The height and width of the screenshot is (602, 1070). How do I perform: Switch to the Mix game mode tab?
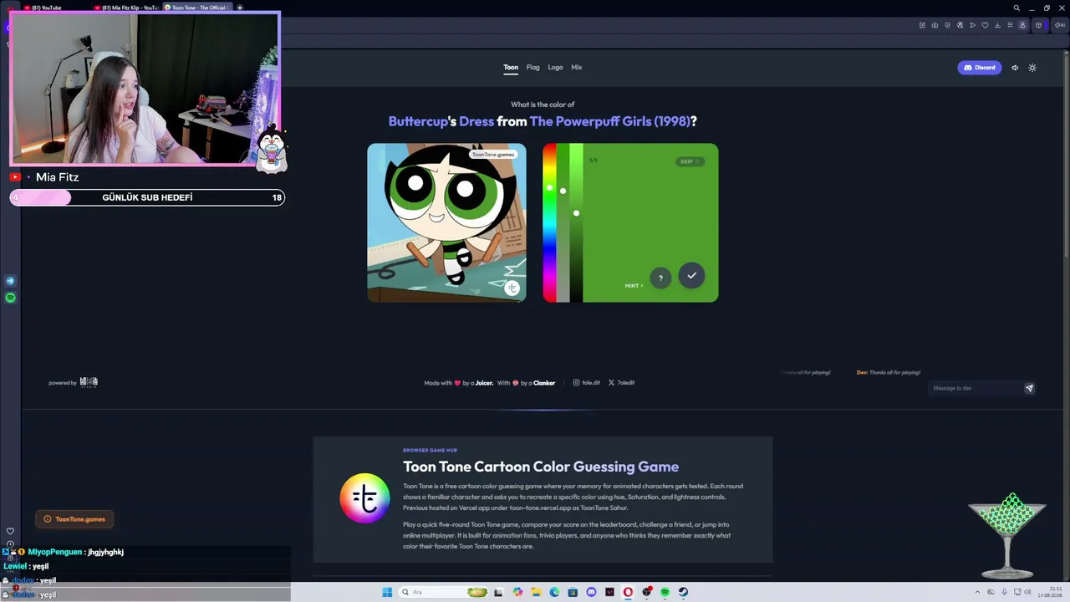click(x=577, y=67)
